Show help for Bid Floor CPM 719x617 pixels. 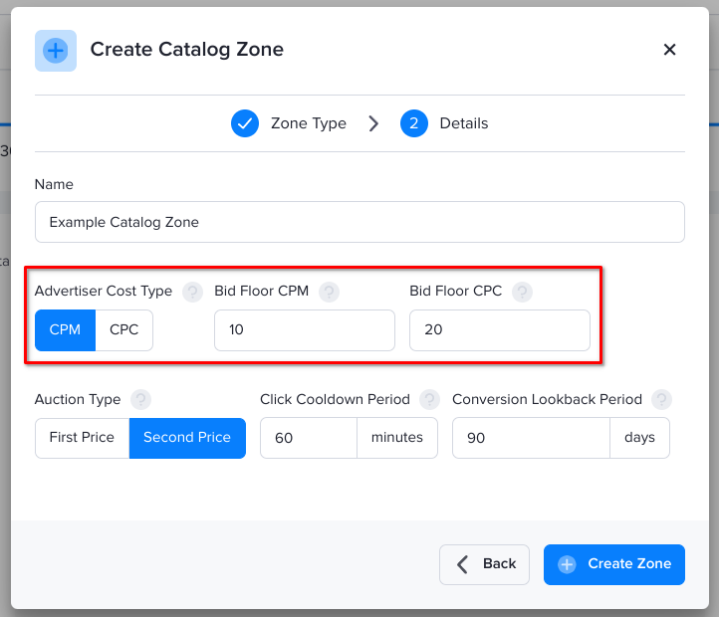329,292
